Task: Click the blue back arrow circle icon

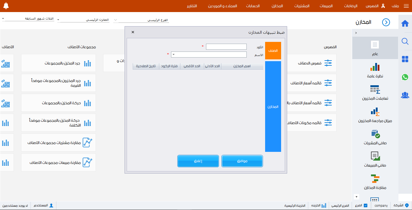Action: (x=386, y=22)
